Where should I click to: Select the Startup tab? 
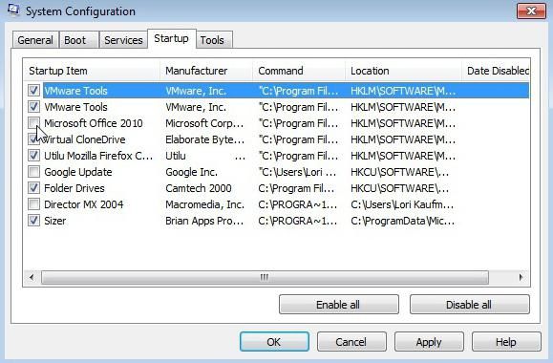click(171, 38)
